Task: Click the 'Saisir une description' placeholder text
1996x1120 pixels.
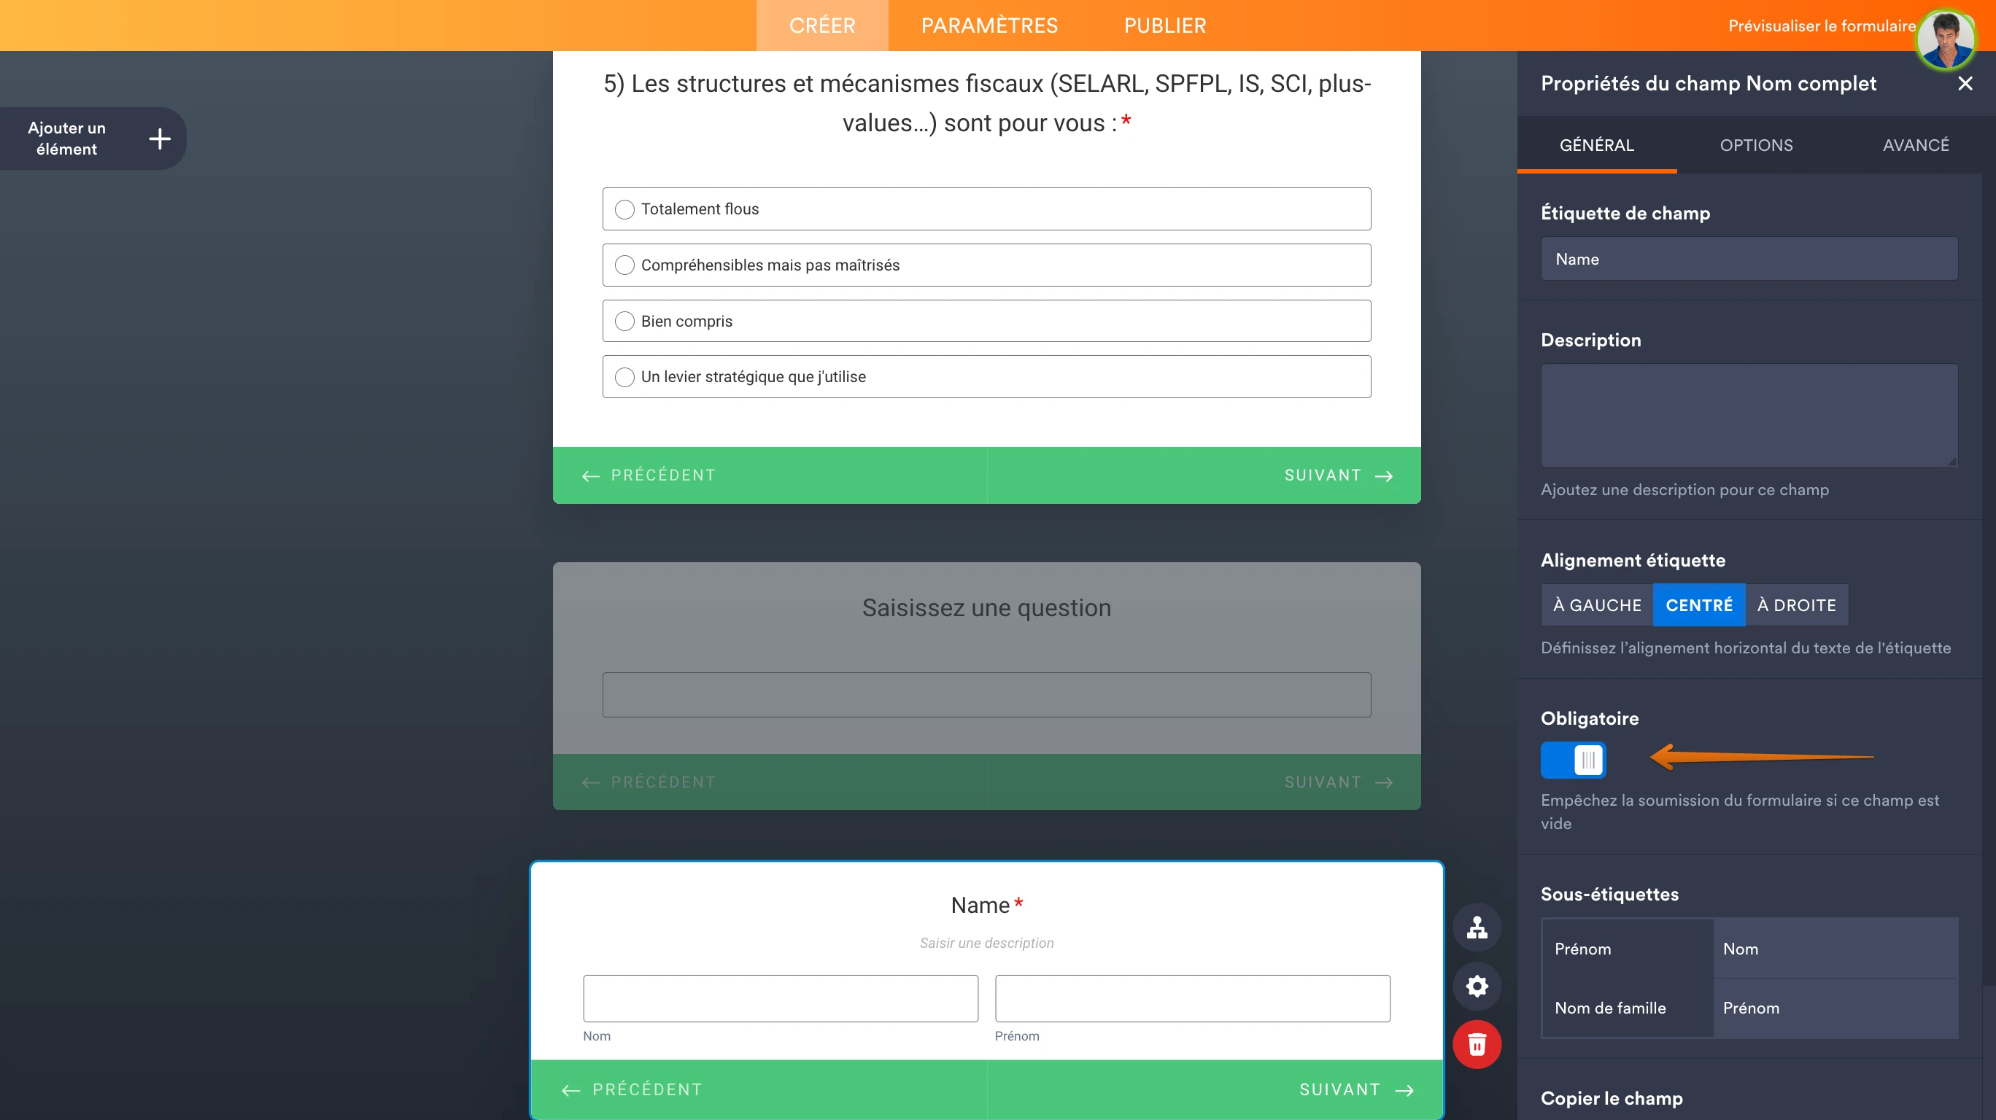Action: click(986, 943)
